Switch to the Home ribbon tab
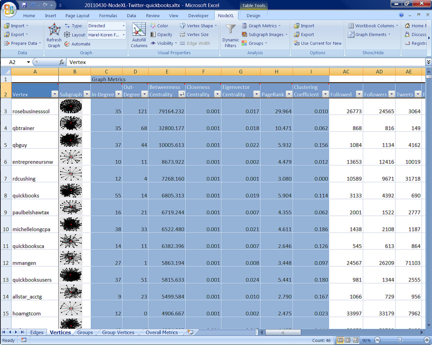432x345 pixels. coord(29,16)
